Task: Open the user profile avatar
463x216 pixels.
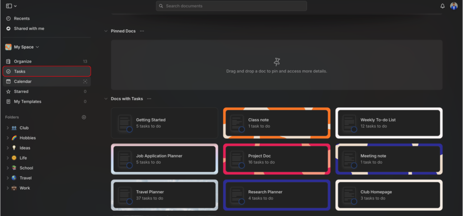Action: click(x=454, y=6)
